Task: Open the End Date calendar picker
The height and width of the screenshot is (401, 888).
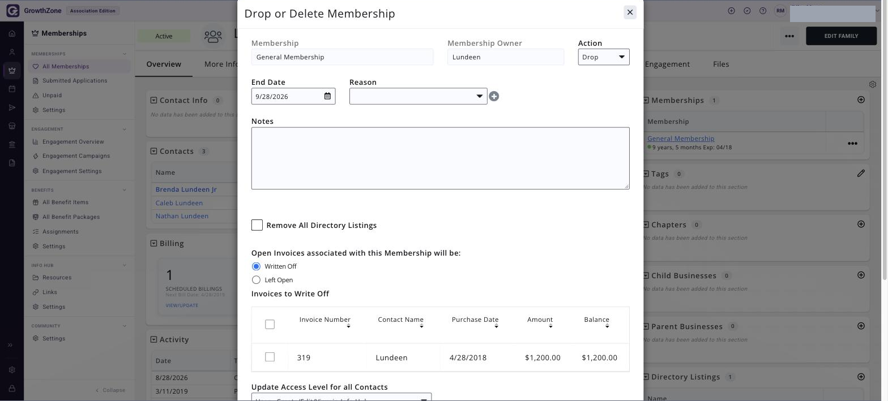Action: (x=327, y=96)
